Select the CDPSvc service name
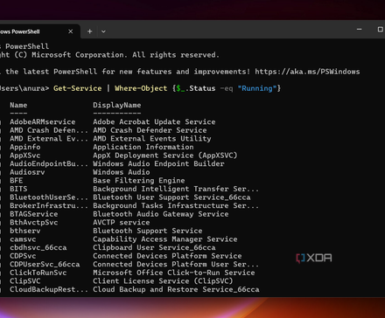 pyautogui.click(x=23, y=256)
